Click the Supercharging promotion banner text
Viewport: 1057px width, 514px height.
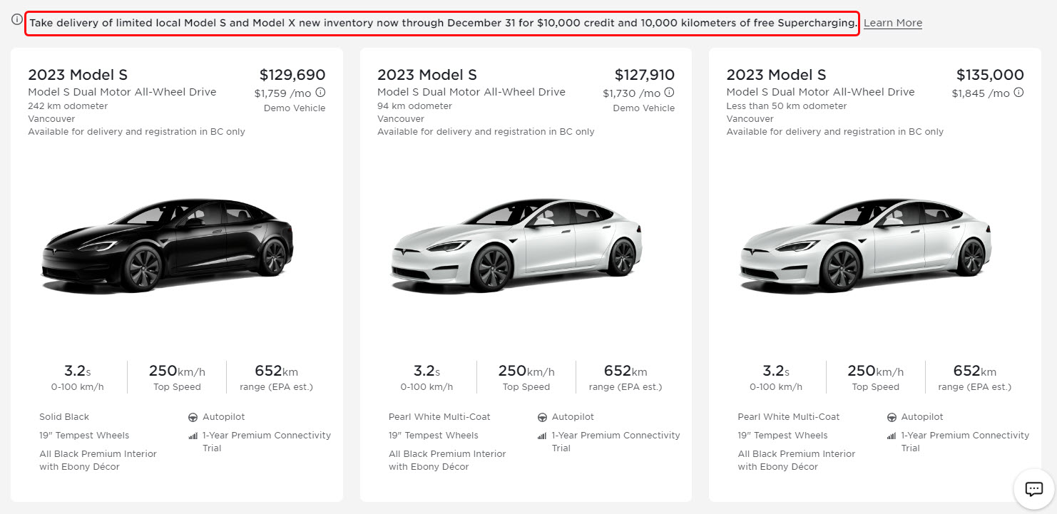(x=442, y=23)
